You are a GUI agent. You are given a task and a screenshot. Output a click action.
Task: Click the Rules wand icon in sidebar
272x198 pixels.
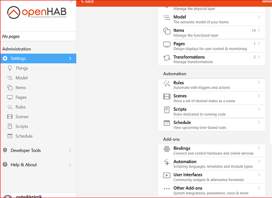tap(10, 107)
